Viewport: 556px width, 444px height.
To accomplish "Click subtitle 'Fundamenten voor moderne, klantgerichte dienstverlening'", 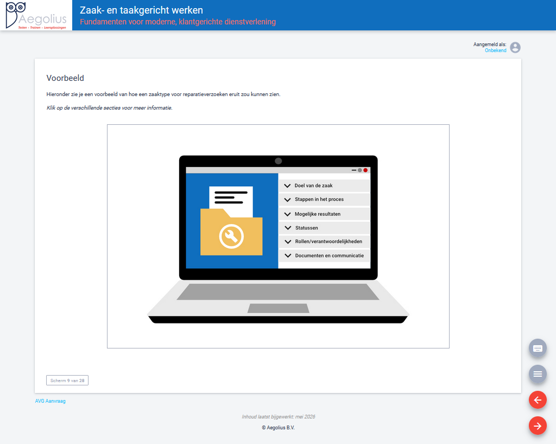I will [178, 22].
